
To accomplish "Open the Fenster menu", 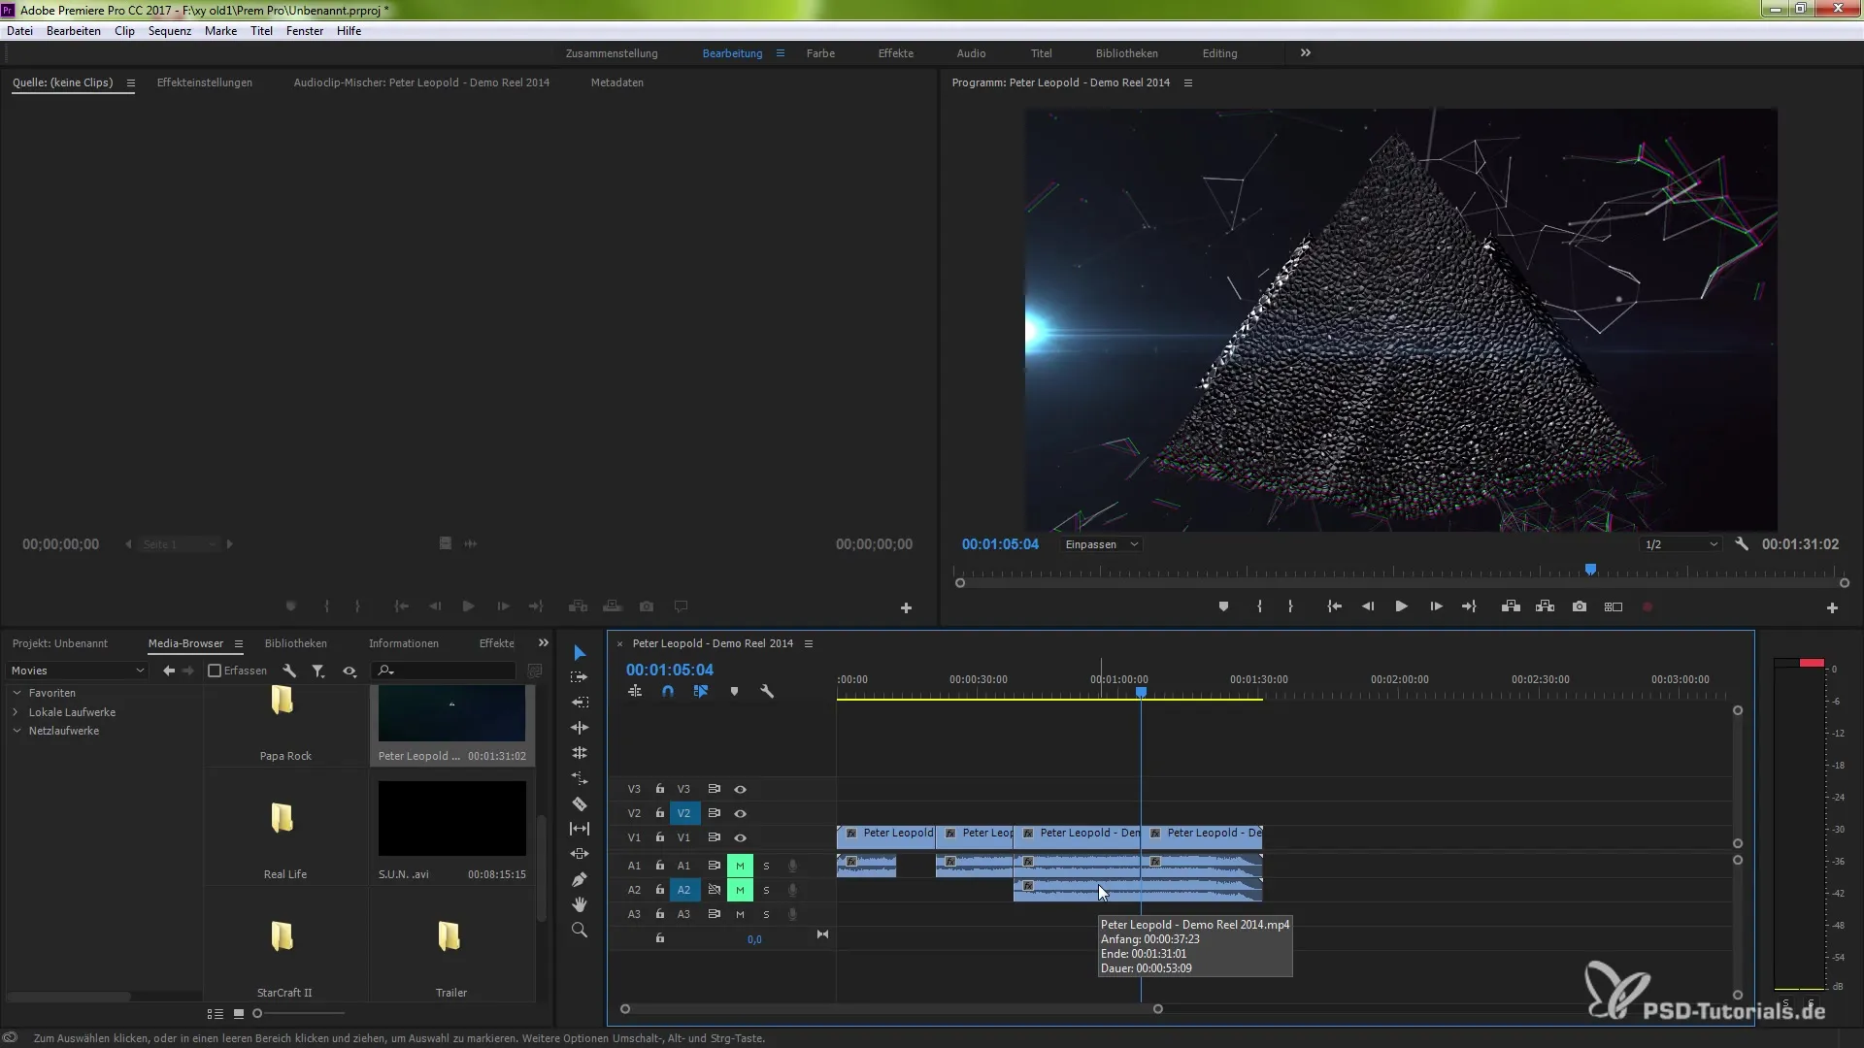I will click(x=305, y=31).
